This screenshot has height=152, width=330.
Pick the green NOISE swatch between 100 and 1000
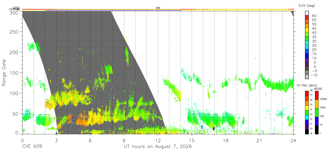click(x=317, y=113)
